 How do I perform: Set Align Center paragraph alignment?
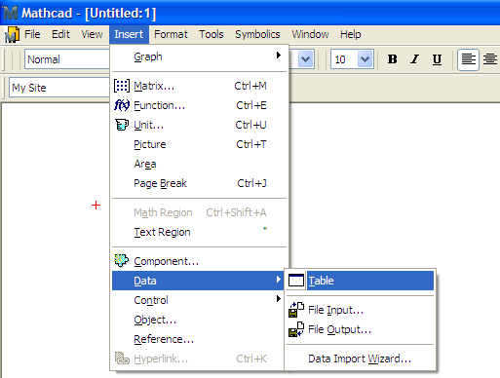tap(490, 59)
